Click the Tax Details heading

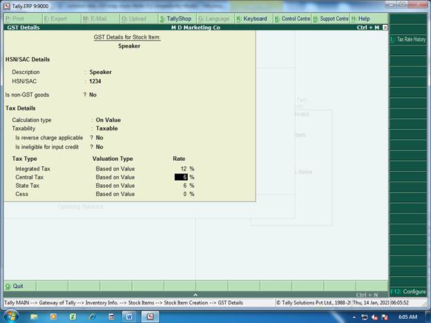click(20, 108)
